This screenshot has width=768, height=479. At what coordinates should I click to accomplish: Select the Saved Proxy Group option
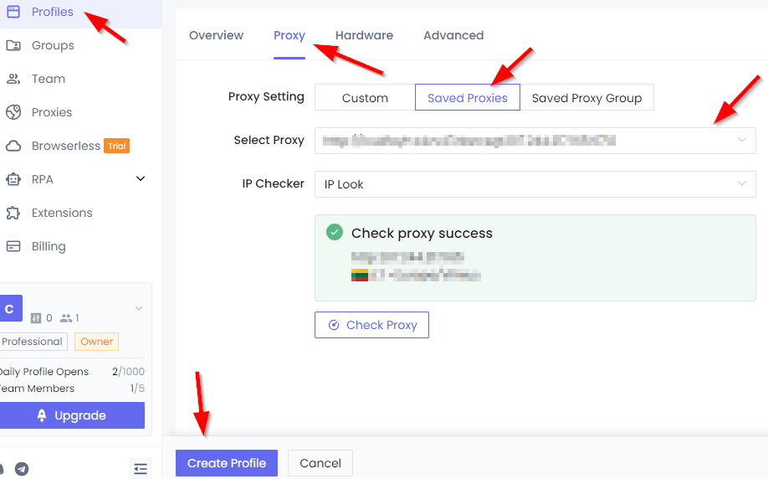586,98
